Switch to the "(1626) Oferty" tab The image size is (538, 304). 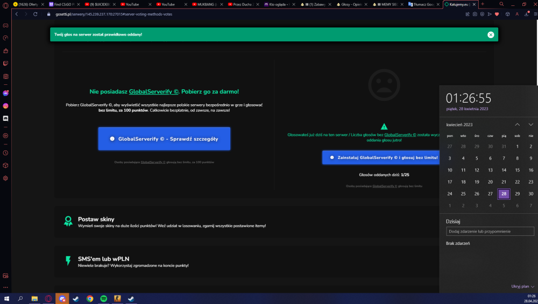click(x=29, y=4)
